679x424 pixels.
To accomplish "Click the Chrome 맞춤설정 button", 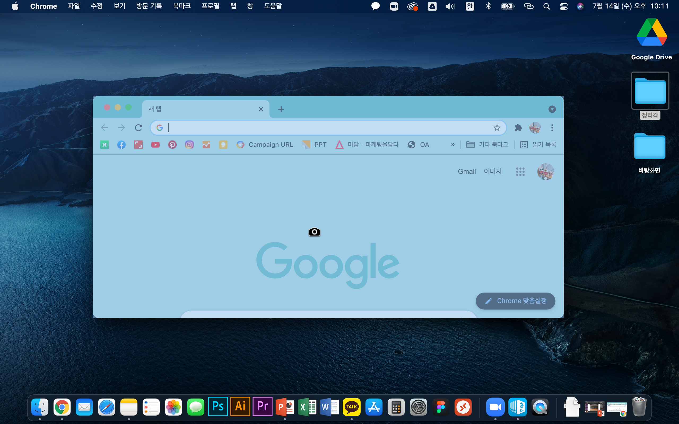I will click(515, 301).
